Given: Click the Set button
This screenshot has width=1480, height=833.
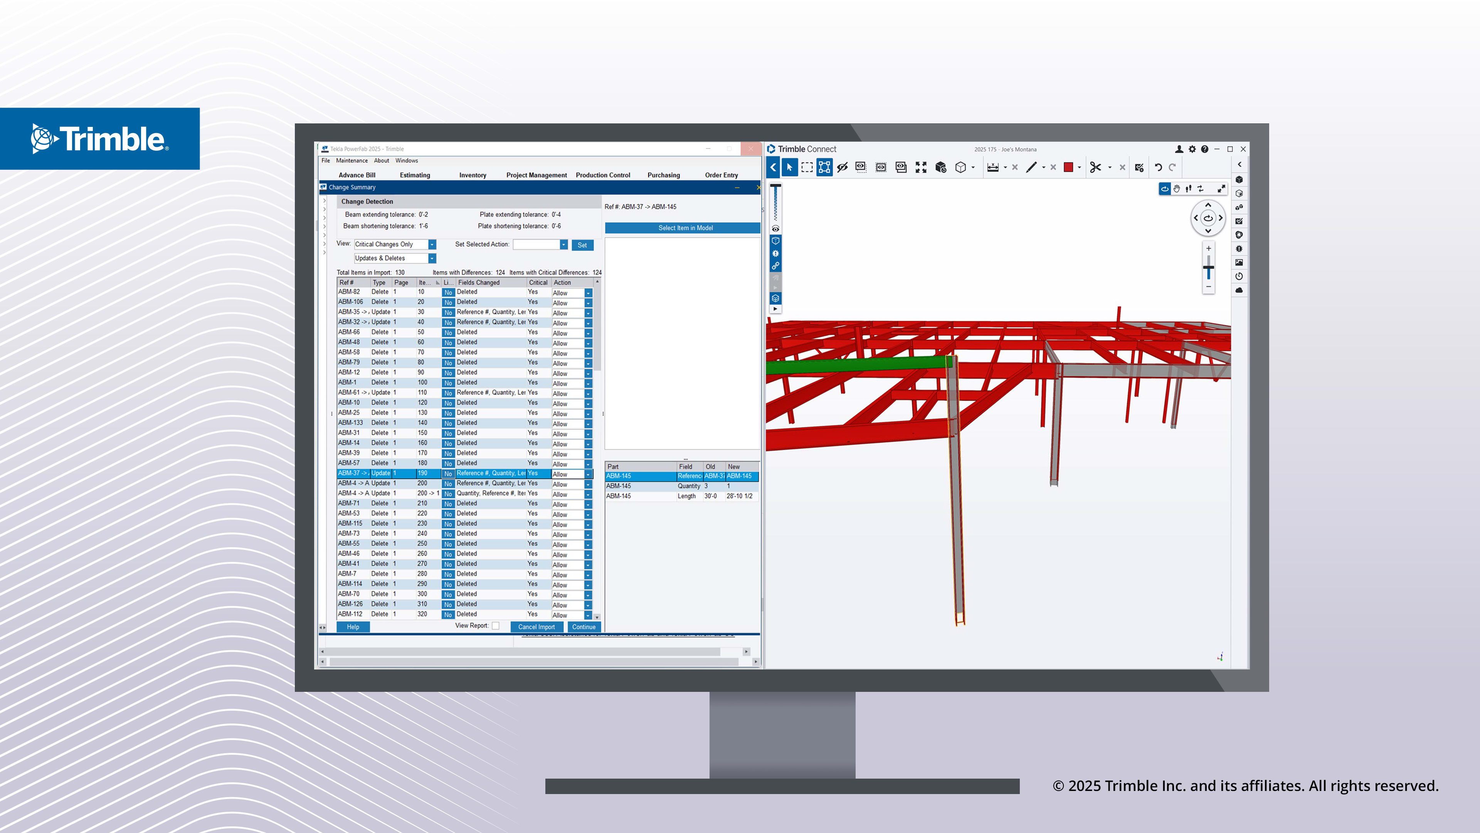Looking at the screenshot, I should [x=582, y=245].
